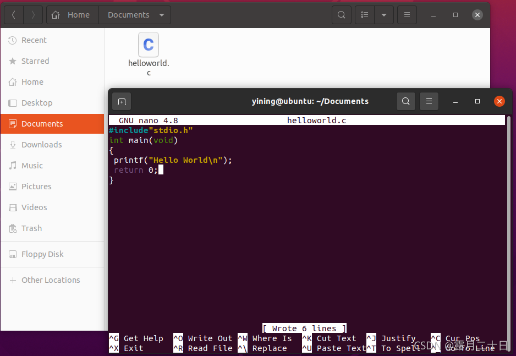The width and height of the screenshot is (516, 356).
Task: Open Recent in Files sidebar
Action: pyautogui.click(x=52, y=40)
